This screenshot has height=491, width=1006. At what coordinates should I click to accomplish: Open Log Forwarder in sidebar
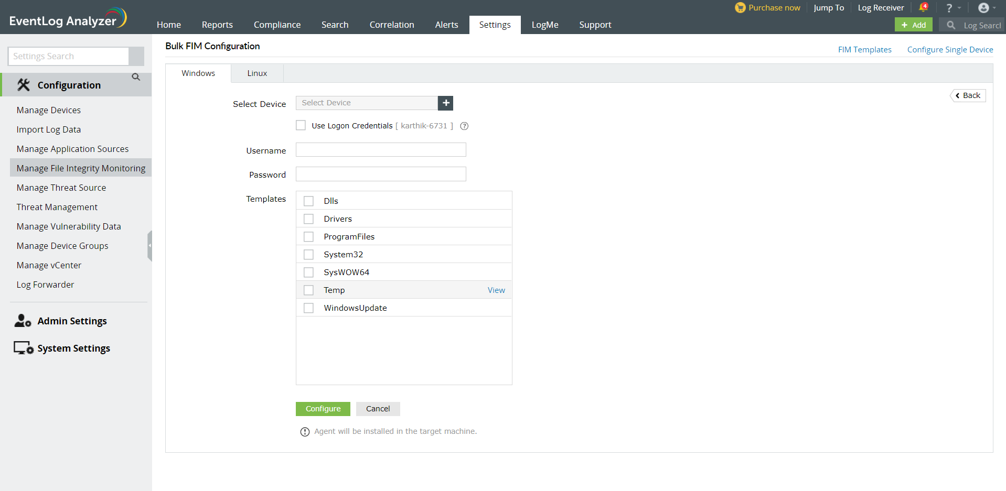[x=45, y=285]
